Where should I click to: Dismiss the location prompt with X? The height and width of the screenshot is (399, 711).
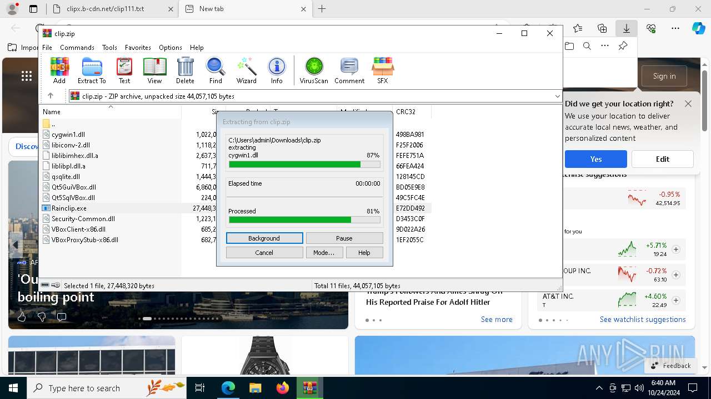(688, 104)
